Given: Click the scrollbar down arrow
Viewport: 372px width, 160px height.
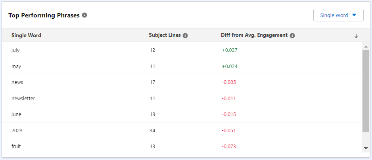Looking at the screenshot, I should click(x=366, y=149).
